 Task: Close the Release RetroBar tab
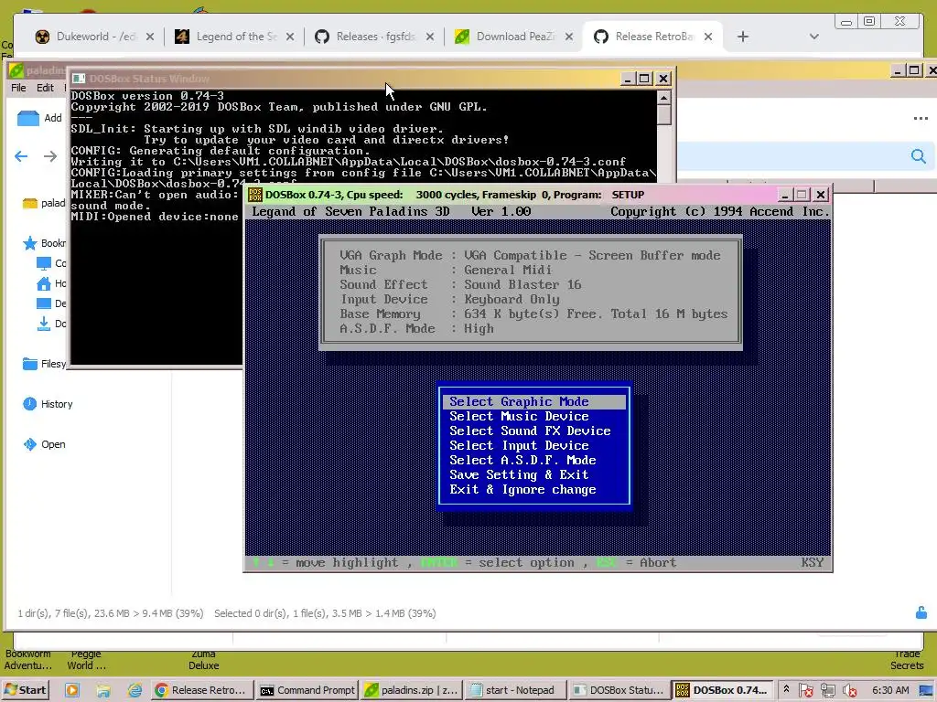coord(708,37)
